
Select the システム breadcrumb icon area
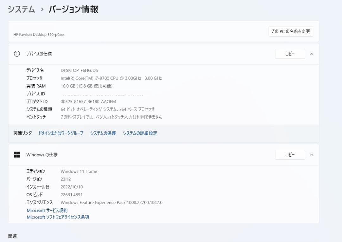click(x=21, y=10)
